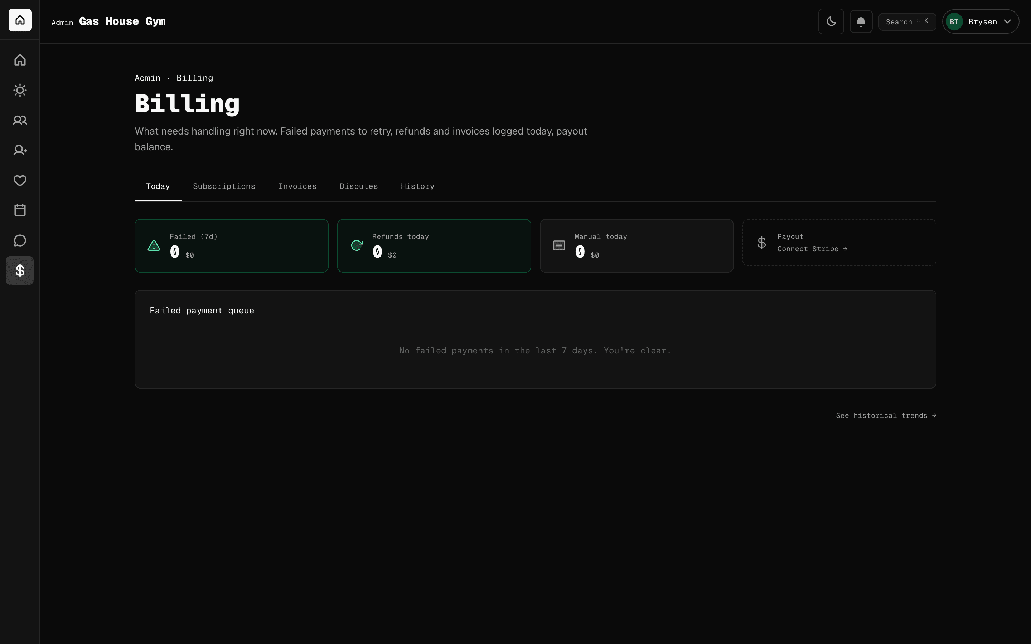This screenshot has width=1031, height=644.
Task: Click the 'No failed payments' empty message
Action: [535, 351]
